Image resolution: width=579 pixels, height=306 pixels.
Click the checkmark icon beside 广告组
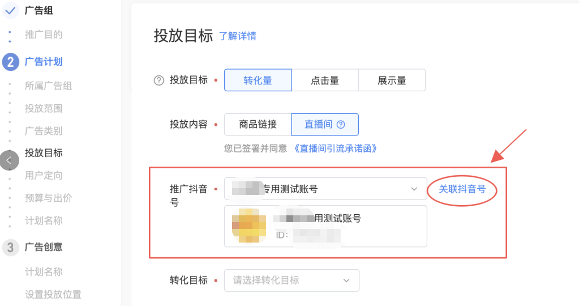tap(10, 11)
